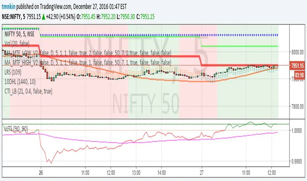307x181 pixels.
Task: Click the close value C:7951.15
Action: click(x=146, y=17)
